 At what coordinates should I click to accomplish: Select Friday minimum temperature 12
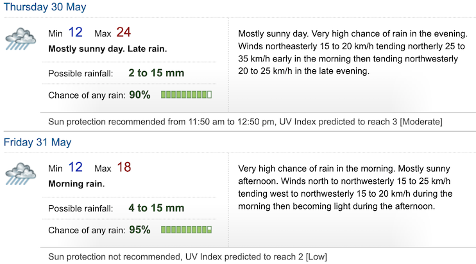(x=76, y=167)
